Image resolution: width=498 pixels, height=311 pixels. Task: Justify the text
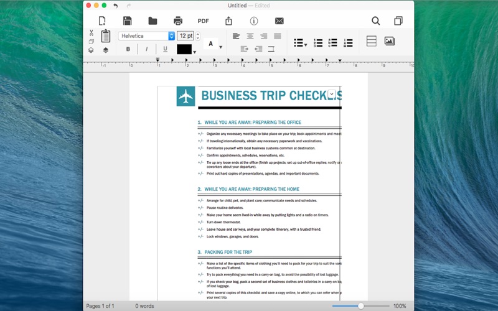click(278, 36)
